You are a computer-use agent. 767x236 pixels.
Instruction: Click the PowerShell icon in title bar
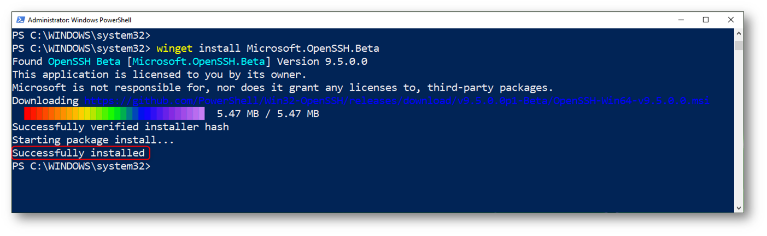20,20
